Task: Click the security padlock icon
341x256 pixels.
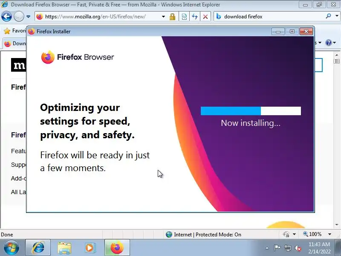Action: click(173, 17)
